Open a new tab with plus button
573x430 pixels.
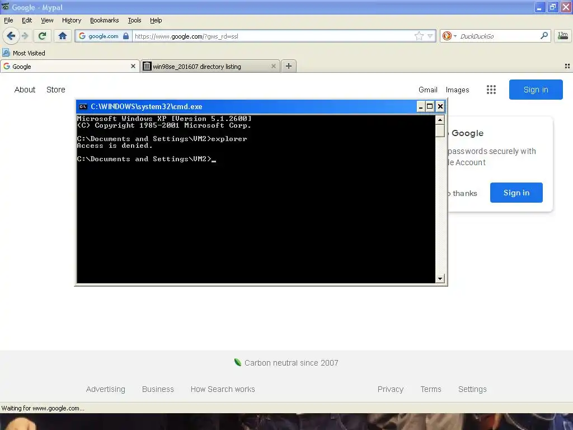pyautogui.click(x=289, y=66)
